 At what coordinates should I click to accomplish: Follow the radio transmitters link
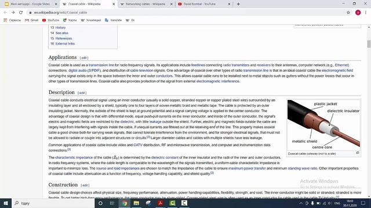coord(236,65)
